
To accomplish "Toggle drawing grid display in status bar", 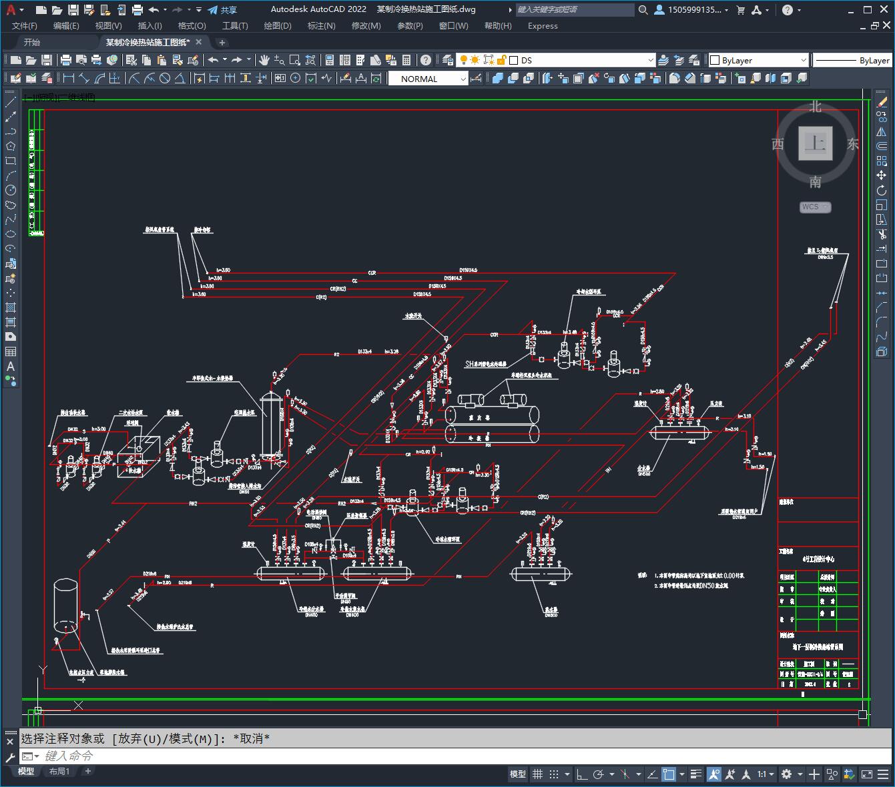I will click(538, 774).
